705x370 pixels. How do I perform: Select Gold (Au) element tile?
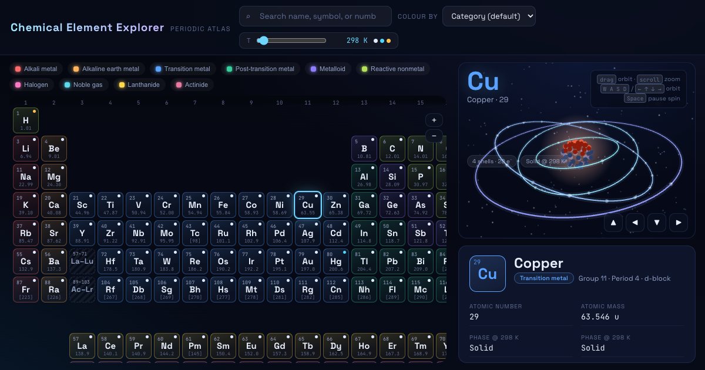[x=308, y=261]
